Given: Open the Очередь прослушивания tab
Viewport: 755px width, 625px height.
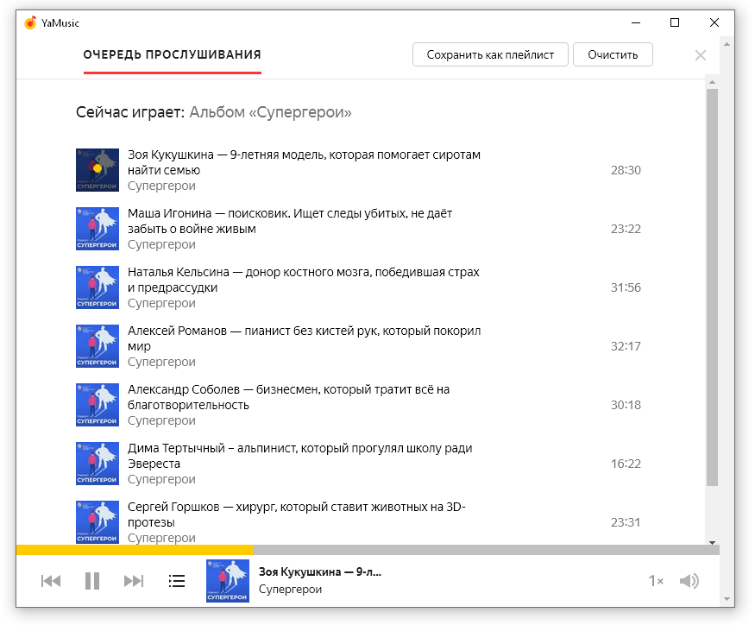Looking at the screenshot, I should 173,54.
